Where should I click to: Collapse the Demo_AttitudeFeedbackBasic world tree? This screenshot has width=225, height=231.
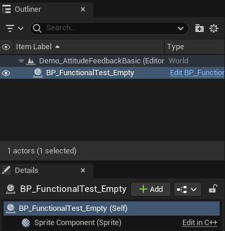[x=21, y=61]
